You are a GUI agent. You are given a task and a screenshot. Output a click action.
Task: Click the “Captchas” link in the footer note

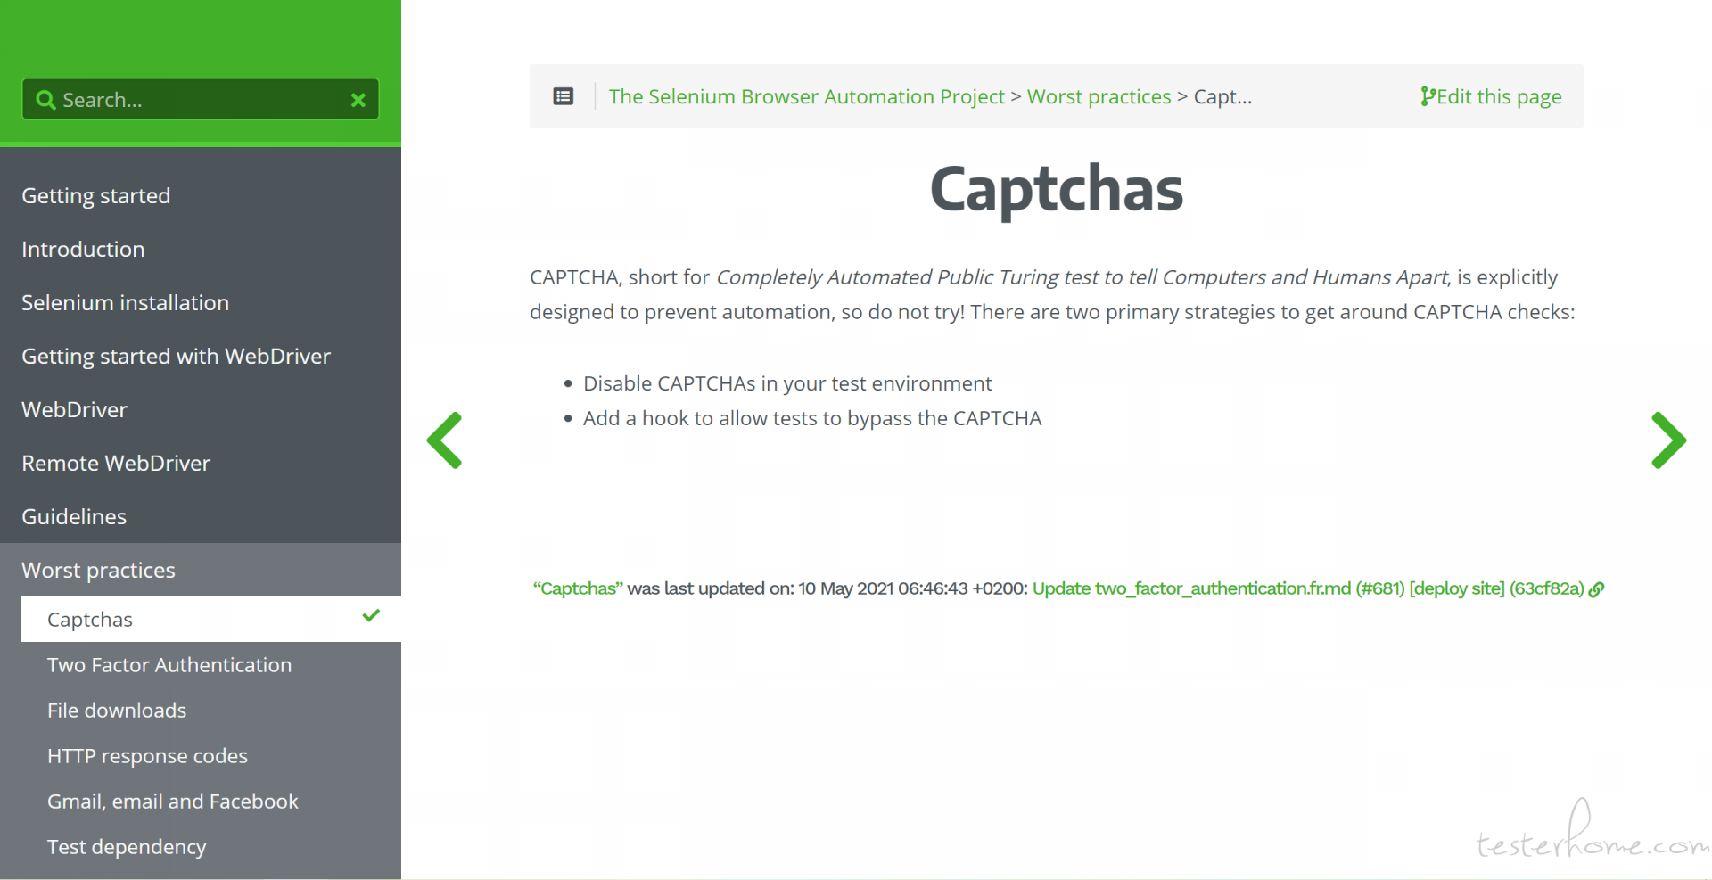(578, 588)
